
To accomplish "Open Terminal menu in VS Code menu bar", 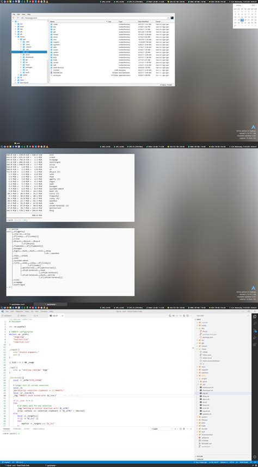I will click(44, 311).
